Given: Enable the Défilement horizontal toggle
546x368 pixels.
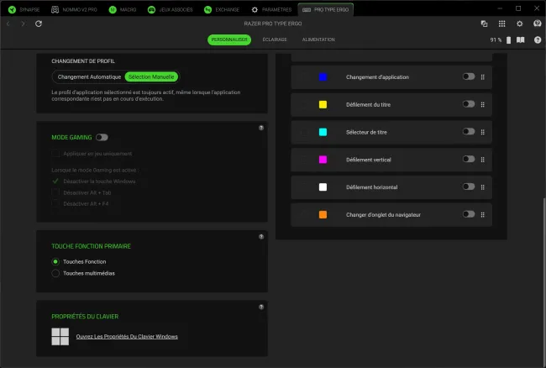Looking at the screenshot, I should click(x=469, y=187).
